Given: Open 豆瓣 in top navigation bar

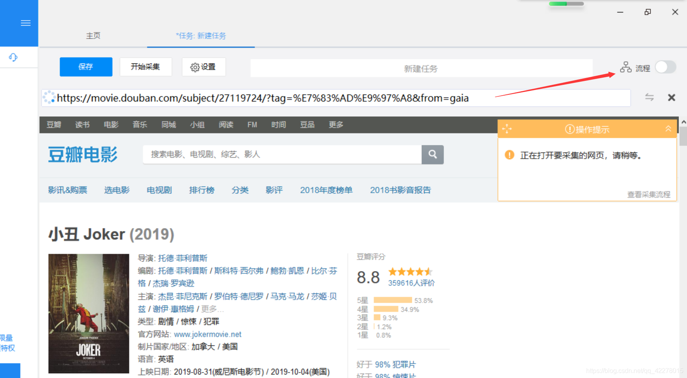Looking at the screenshot, I should tap(54, 125).
